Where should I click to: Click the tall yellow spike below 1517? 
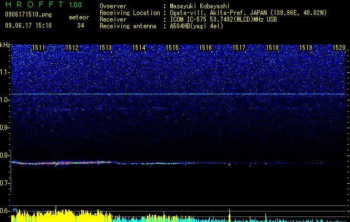click(229, 215)
